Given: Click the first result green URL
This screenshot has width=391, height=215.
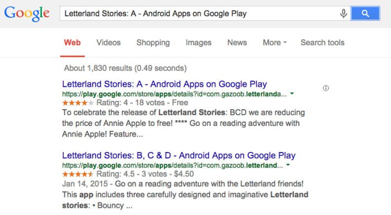Looking at the screenshot, I should pos(174,94).
